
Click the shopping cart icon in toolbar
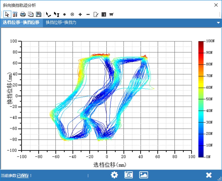[x=111, y=14]
